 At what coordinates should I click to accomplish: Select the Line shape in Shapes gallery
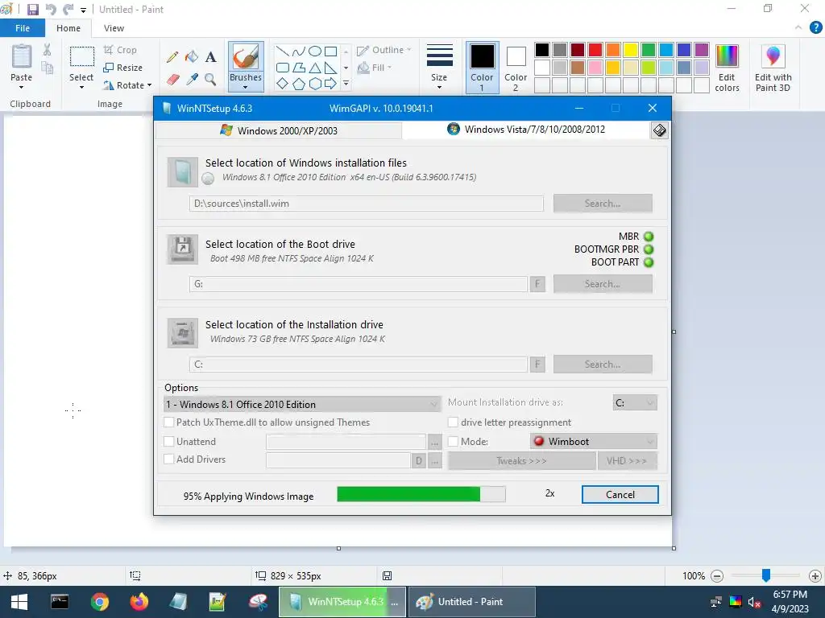[x=283, y=51]
